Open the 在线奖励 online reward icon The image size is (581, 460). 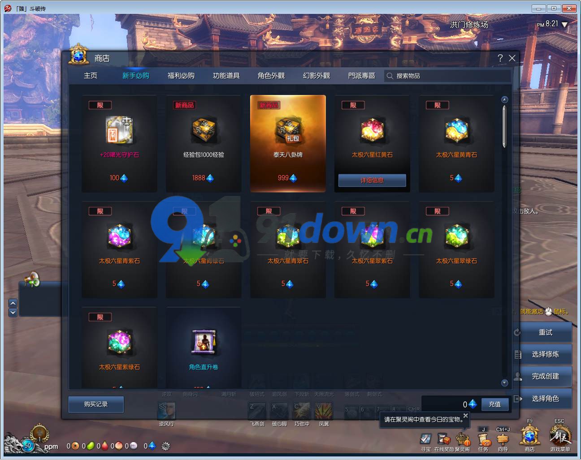coord(444,439)
